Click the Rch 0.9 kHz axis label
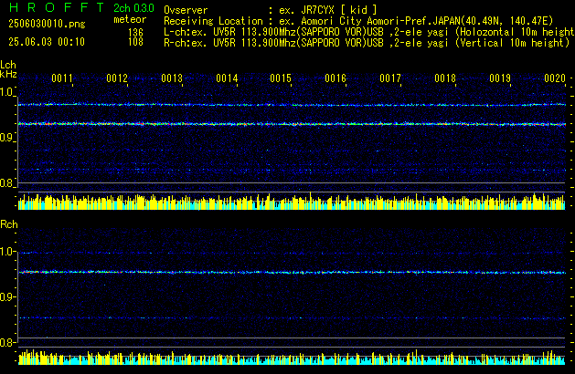Viewport: 575px width, 374px height. (x=6, y=297)
